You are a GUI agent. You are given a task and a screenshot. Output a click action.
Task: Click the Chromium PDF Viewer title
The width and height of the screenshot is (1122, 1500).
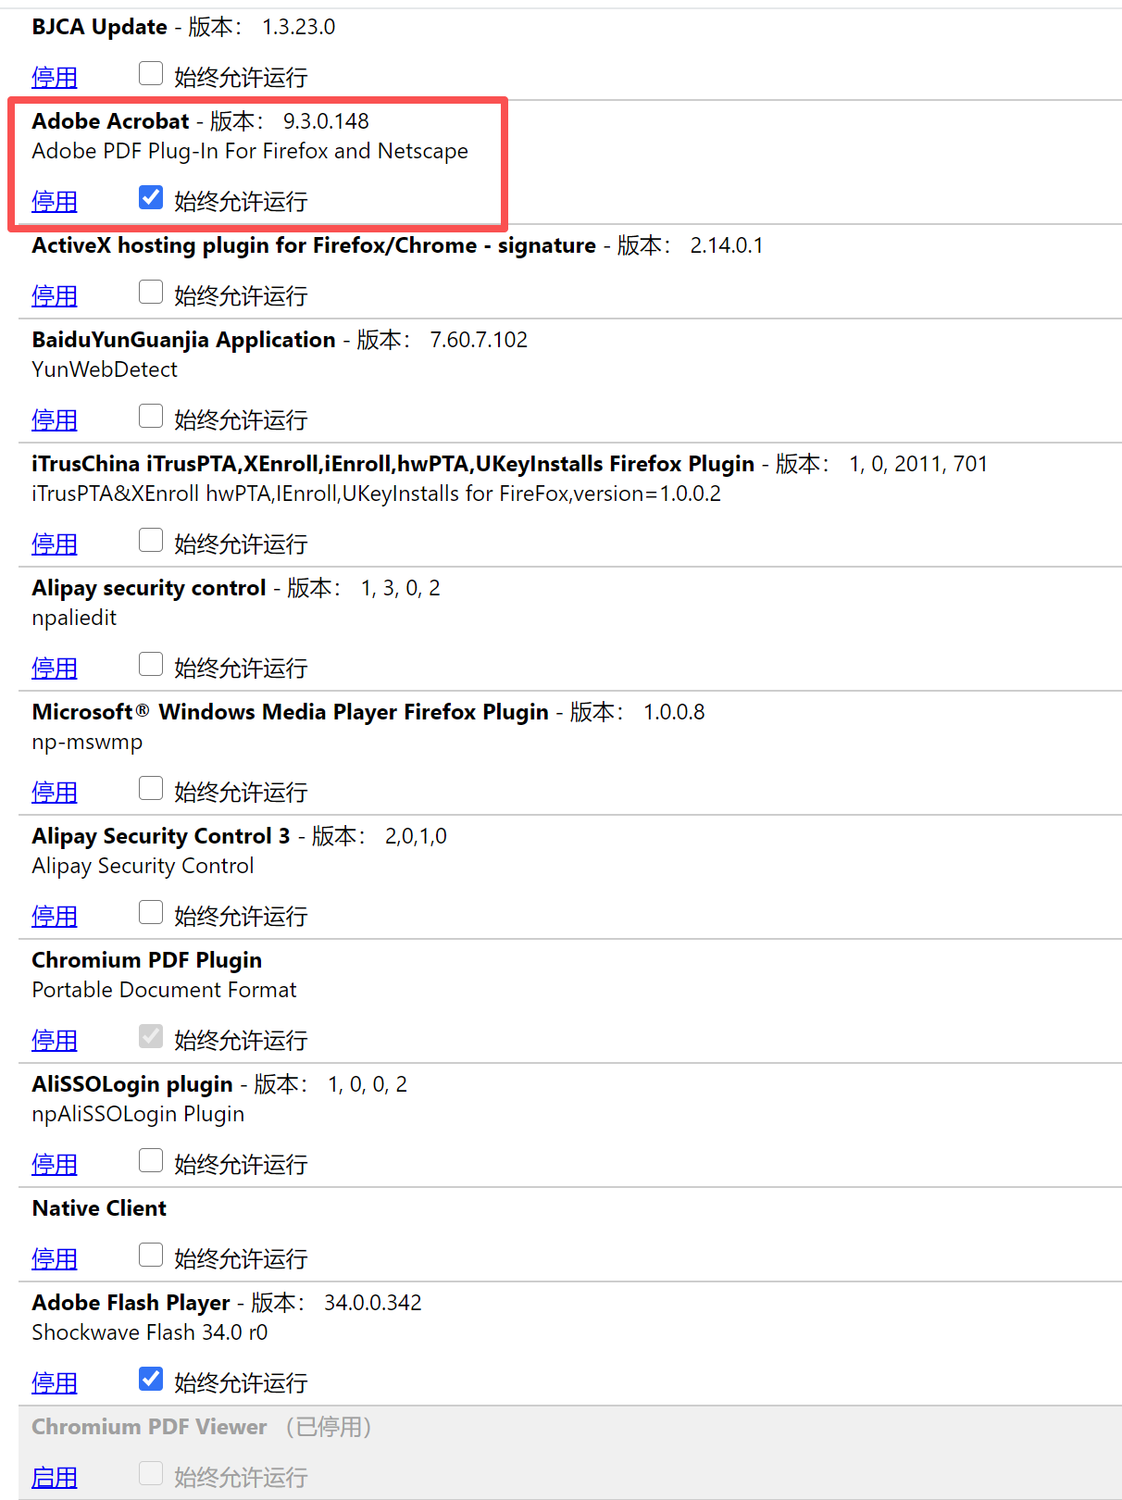coord(149,1427)
